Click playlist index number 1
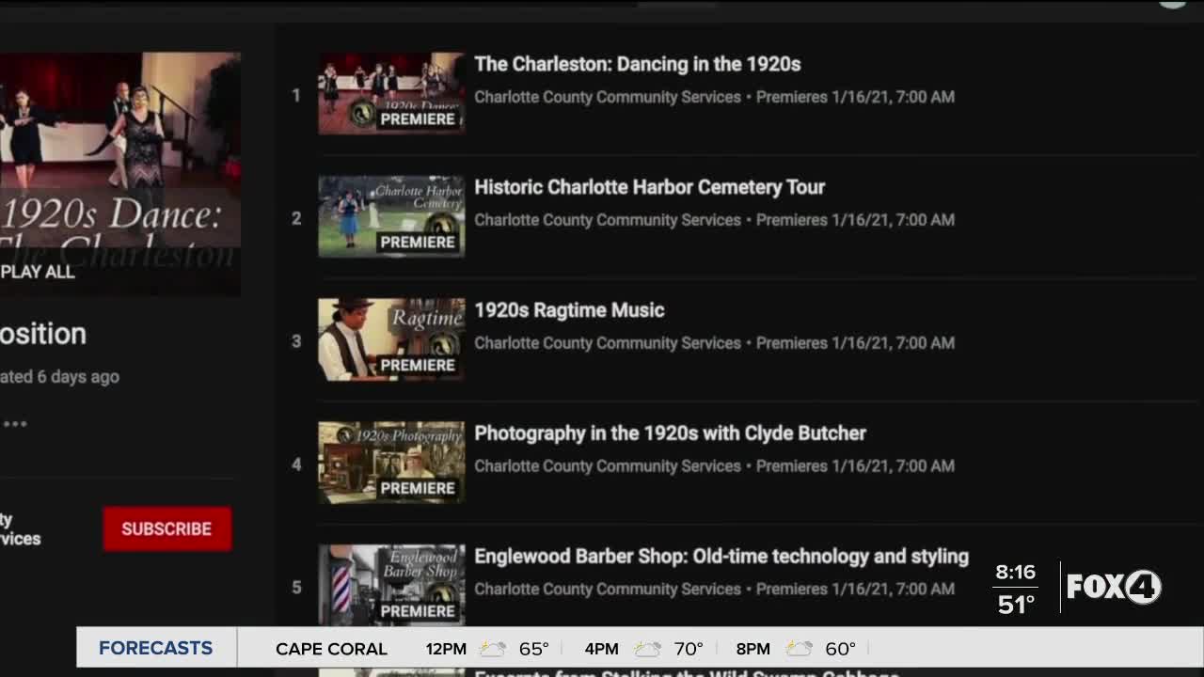Image resolution: width=1204 pixels, height=677 pixels. 296,95
